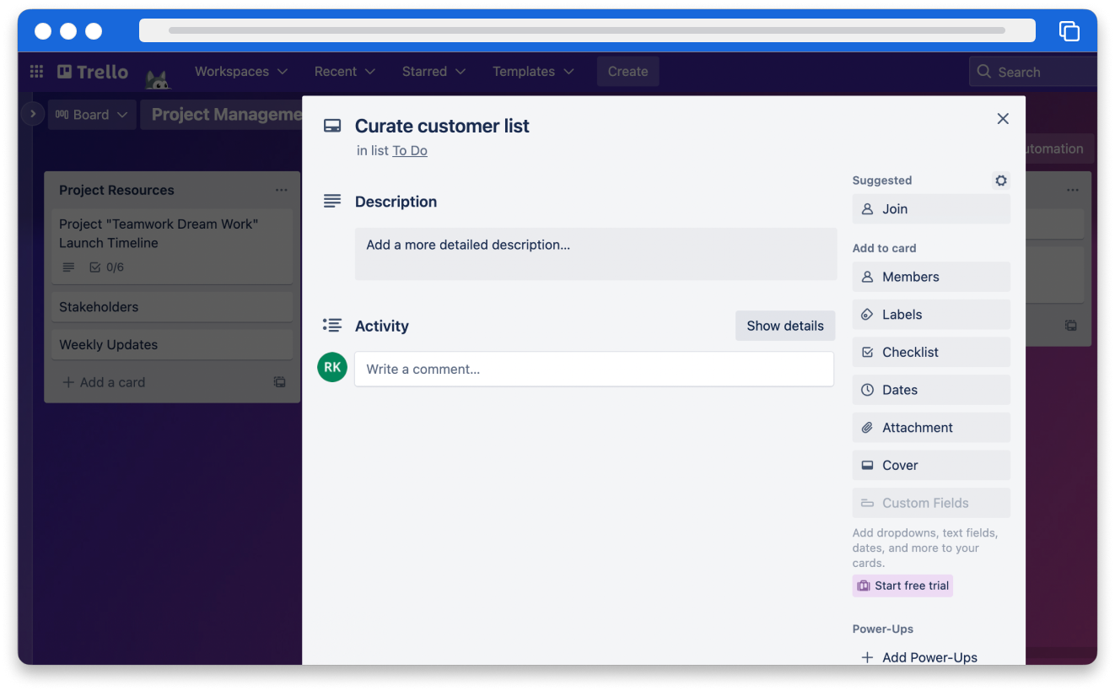Open Members from Add to card

click(x=931, y=277)
